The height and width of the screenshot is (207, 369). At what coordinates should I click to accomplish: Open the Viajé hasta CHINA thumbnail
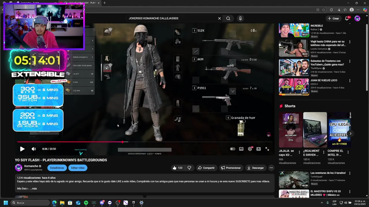coord(294,48)
